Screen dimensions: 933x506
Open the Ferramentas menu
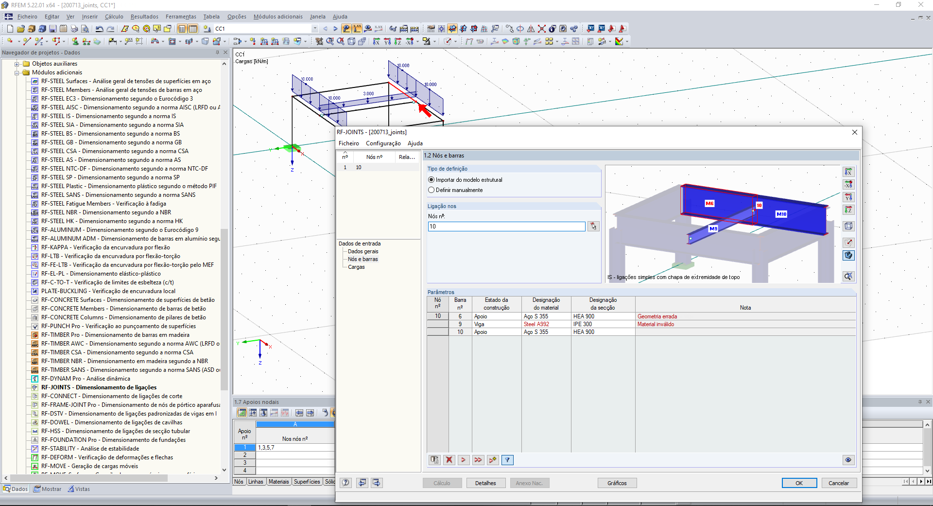point(181,17)
